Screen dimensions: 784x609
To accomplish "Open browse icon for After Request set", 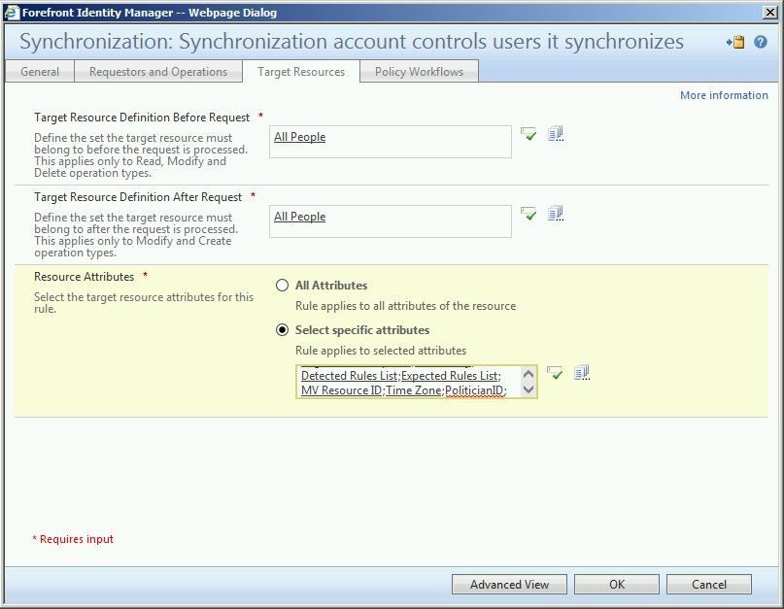I will click(556, 214).
